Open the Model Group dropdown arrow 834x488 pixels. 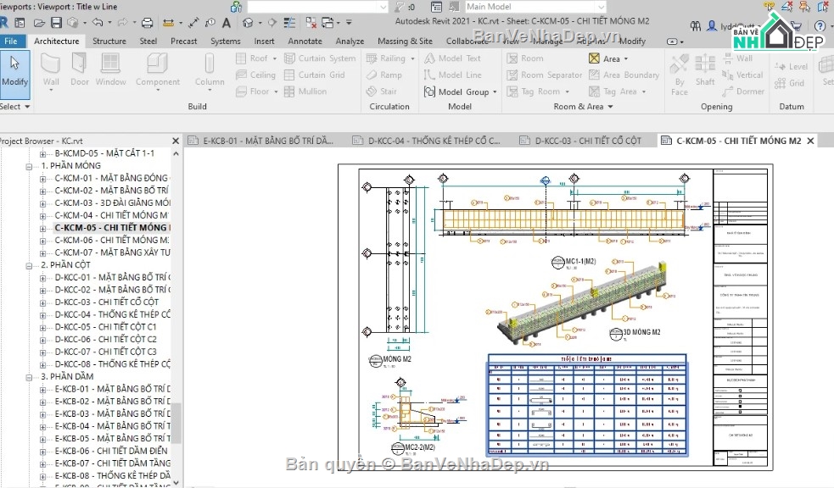pos(495,91)
